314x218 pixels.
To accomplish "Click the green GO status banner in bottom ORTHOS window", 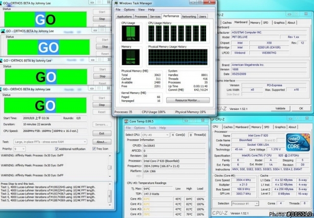I will [x=45, y=106].
